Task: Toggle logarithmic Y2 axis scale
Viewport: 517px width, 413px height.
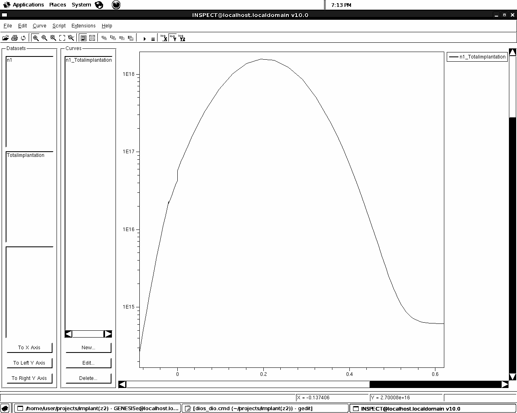Action: click(x=182, y=38)
